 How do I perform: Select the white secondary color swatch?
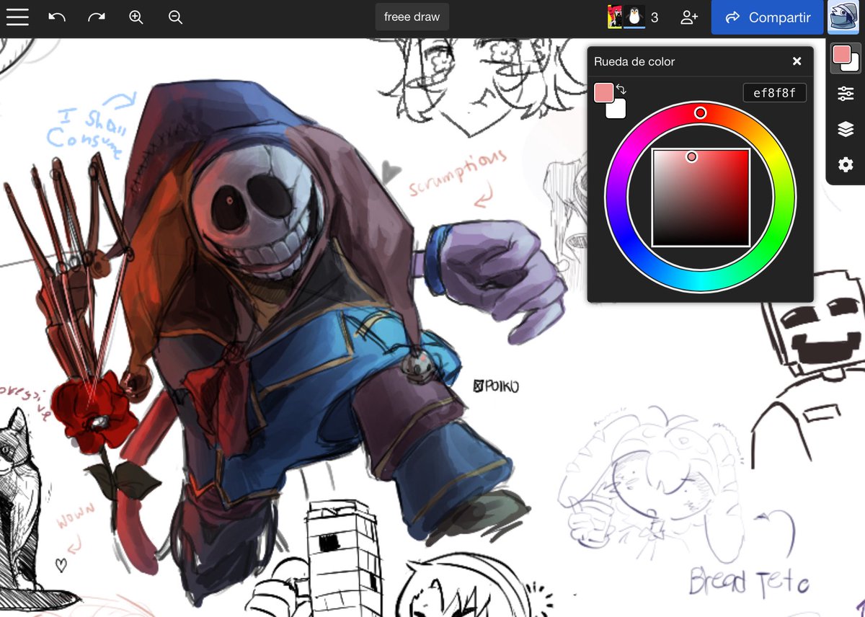click(618, 110)
